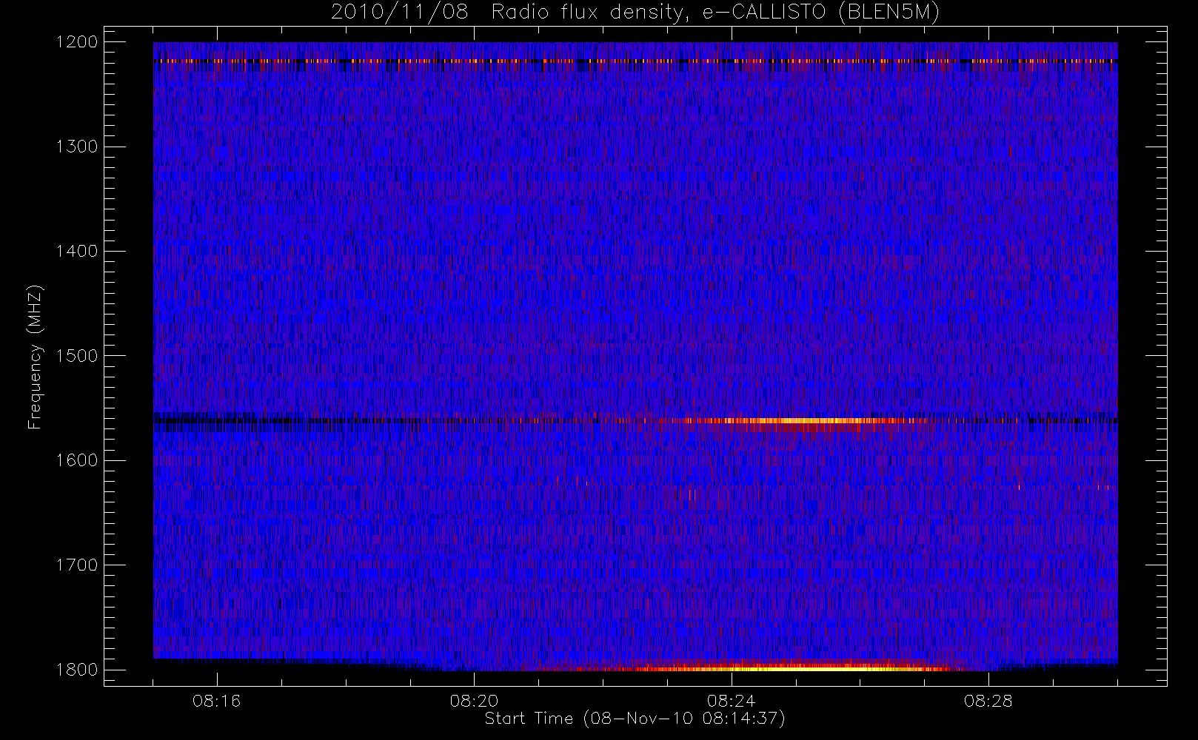Screen dimensions: 1198x740
Task: Click the 1200 frequency tick label
Action: [77, 42]
